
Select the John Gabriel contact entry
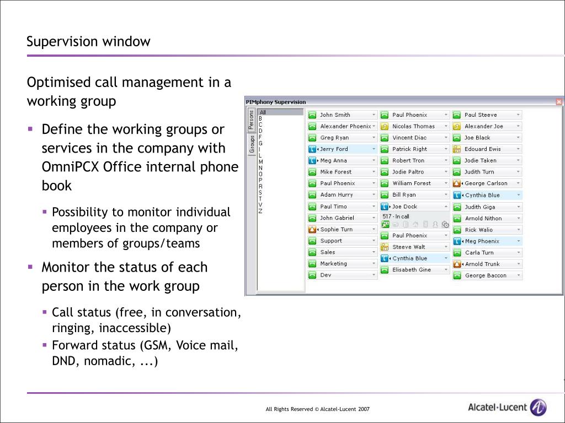pos(342,218)
